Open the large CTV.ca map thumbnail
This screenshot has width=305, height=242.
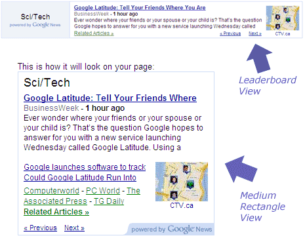point(182,182)
